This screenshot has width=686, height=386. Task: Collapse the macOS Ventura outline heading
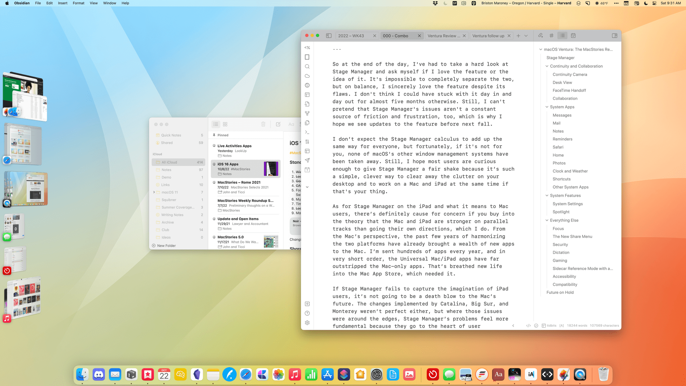[541, 49]
